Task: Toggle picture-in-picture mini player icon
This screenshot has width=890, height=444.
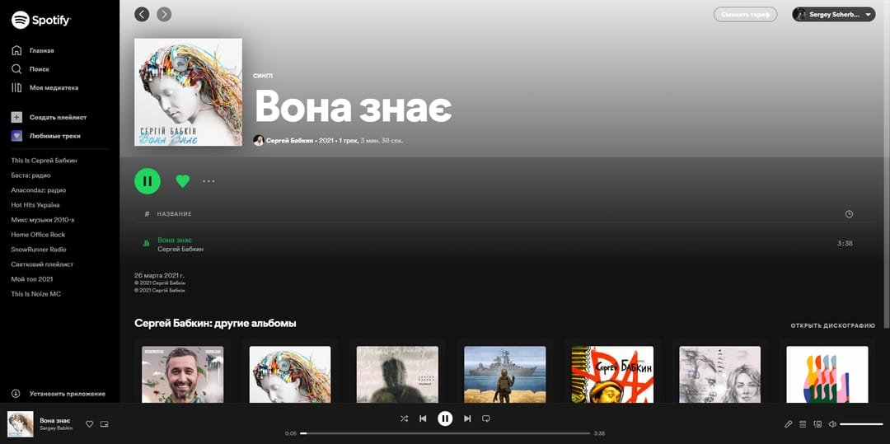Action: tap(105, 424)
